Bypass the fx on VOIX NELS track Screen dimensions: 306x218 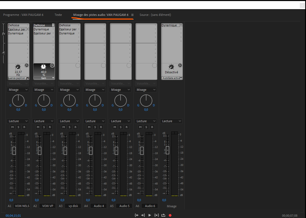27,65
